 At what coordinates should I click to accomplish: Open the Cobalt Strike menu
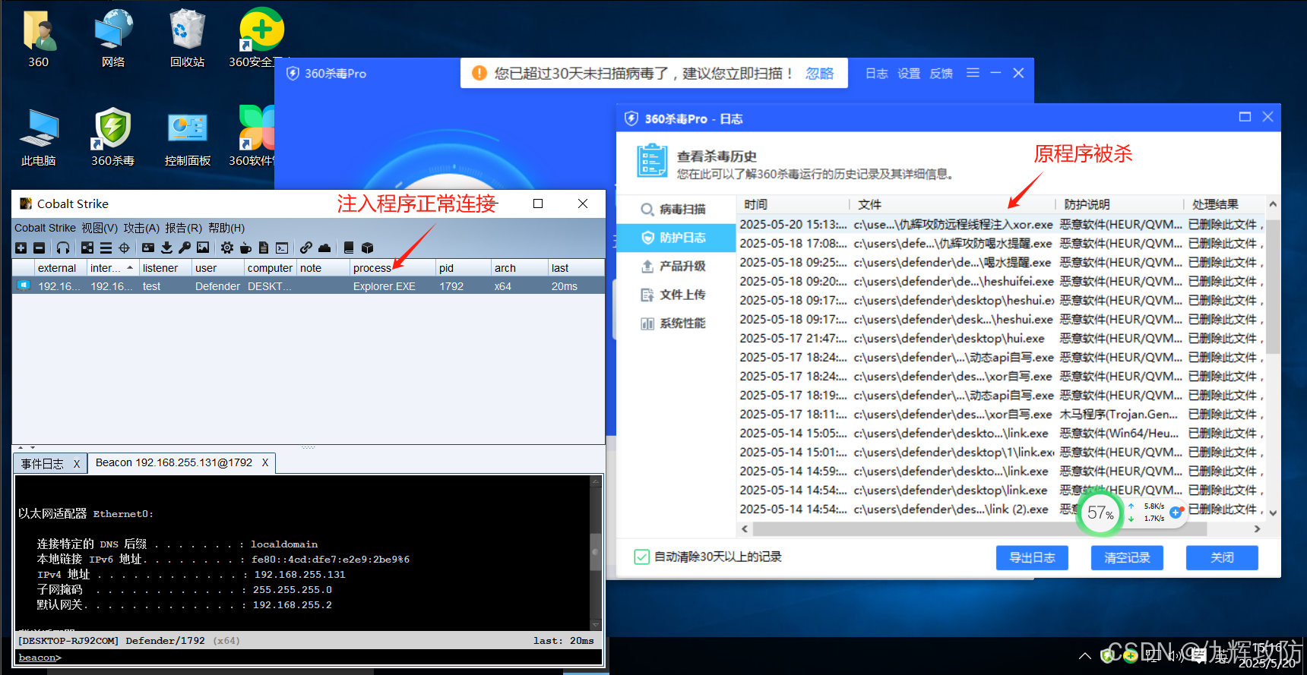45,228
